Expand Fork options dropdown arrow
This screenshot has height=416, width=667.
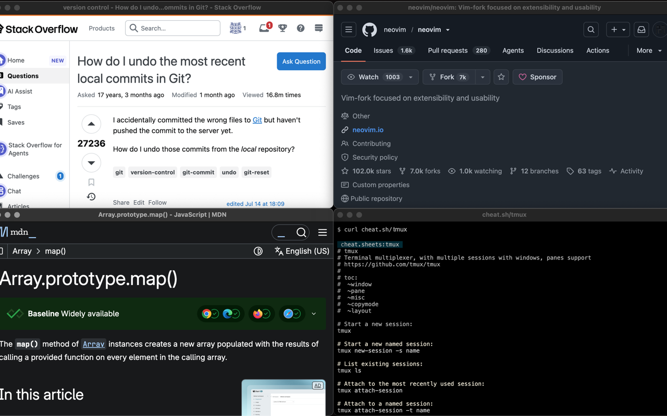click(x=483, y=77)
